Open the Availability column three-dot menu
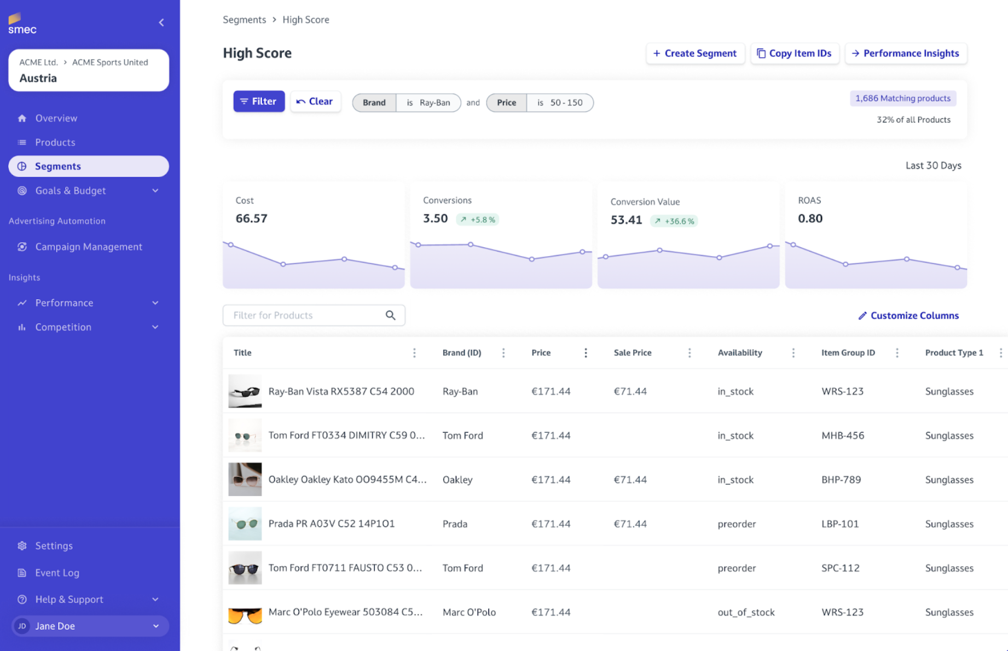This screenshot has width=1008, height=651. 793,353
